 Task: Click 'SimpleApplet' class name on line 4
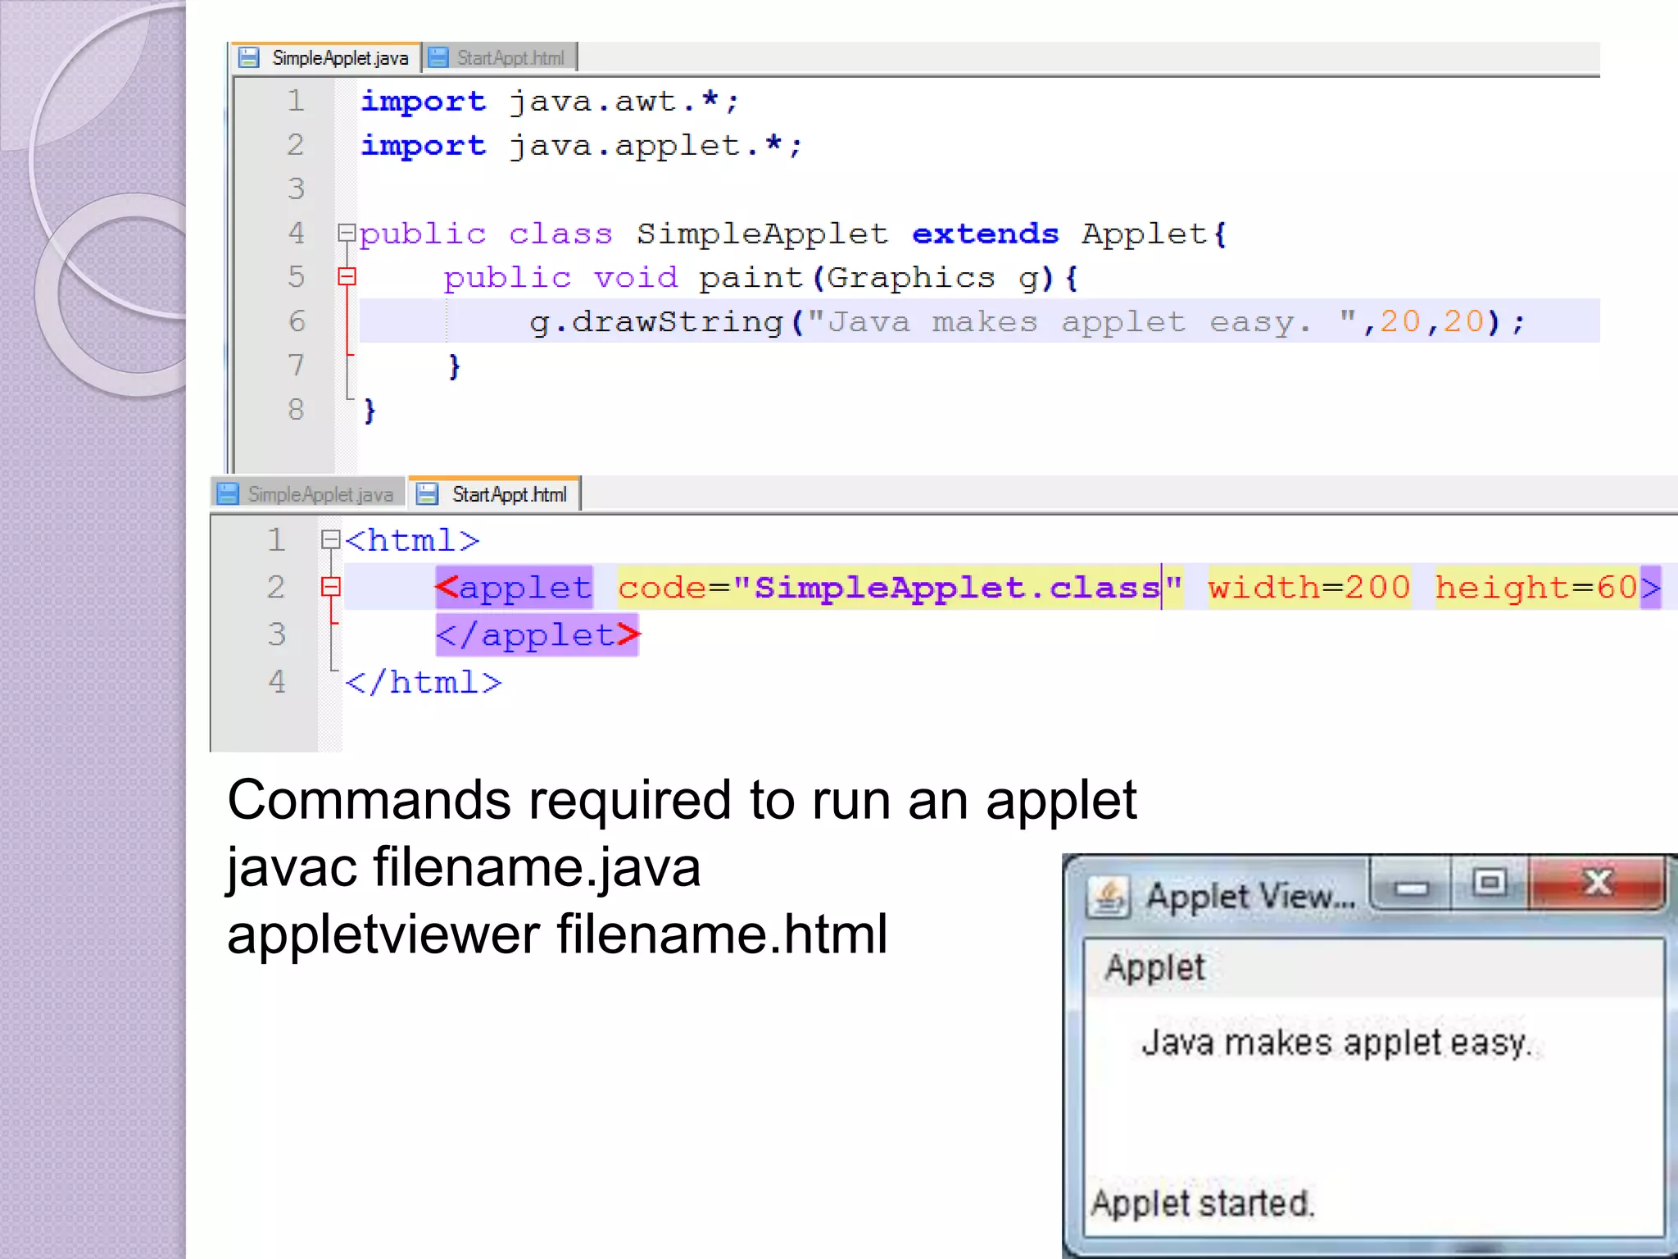[762, 234]
